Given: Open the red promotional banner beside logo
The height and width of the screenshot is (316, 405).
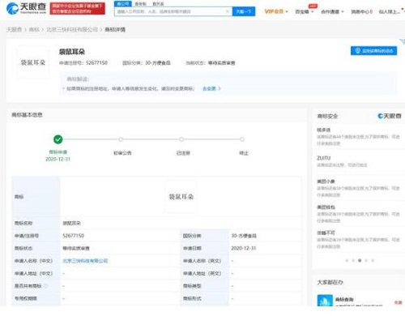Looking at the screenshot, I should coord(78,9).
